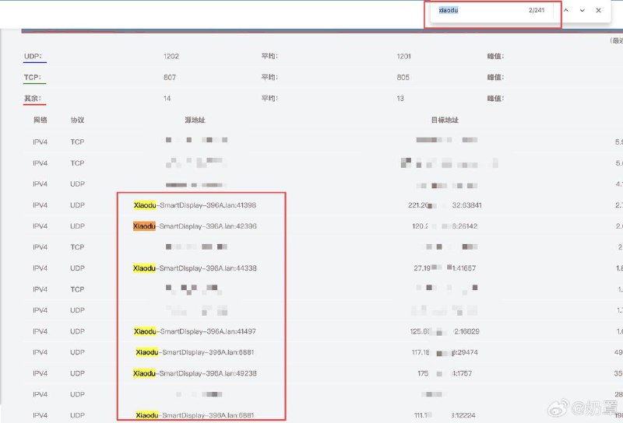Click the 其余 legend label
Viewport: 623px width, 423px height.
pyautogui.click(x=33, y=98)
